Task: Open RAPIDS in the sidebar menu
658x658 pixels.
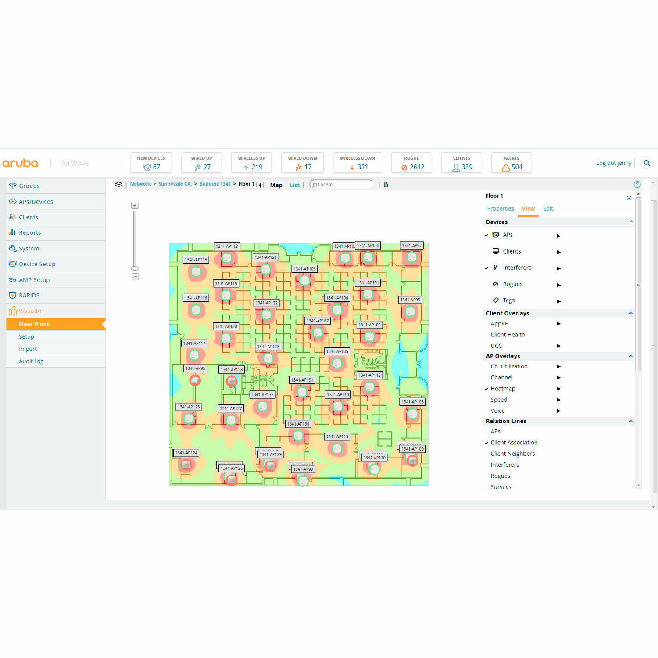Action: pos(29,295)
